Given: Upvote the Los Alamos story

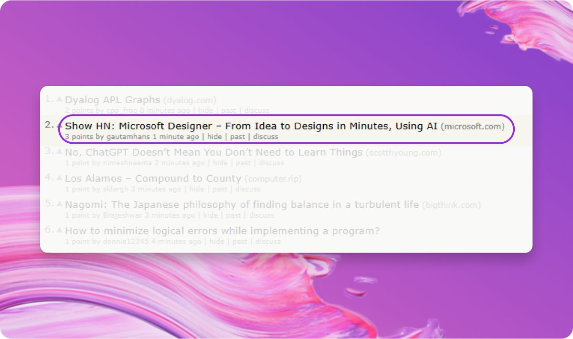Looking at the screenshot, I should point(60,178).
